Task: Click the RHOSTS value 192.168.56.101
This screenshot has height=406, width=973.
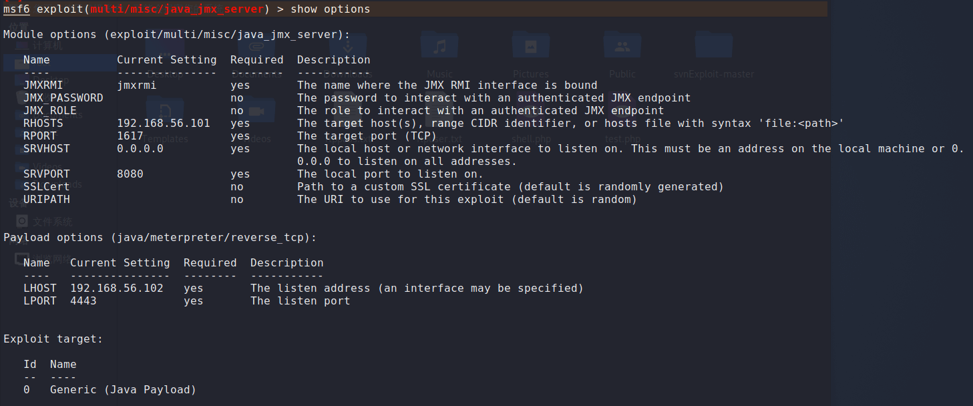Action: 164,123
